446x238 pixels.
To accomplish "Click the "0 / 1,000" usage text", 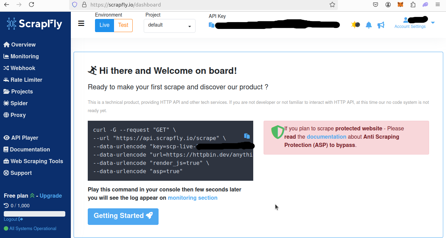I will 20,206.
